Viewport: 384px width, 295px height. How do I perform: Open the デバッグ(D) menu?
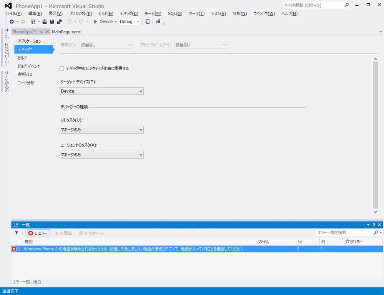129,14
